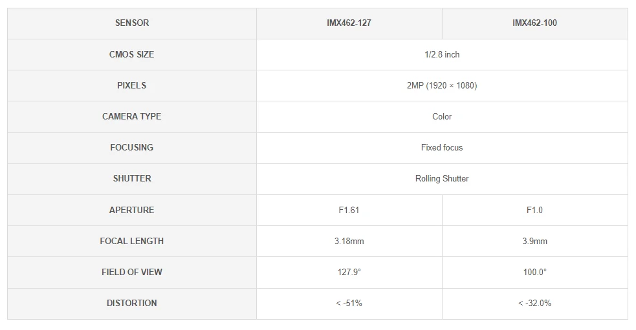Click the PIXELS row label
The image size is (636, 330).
[132, 85]
